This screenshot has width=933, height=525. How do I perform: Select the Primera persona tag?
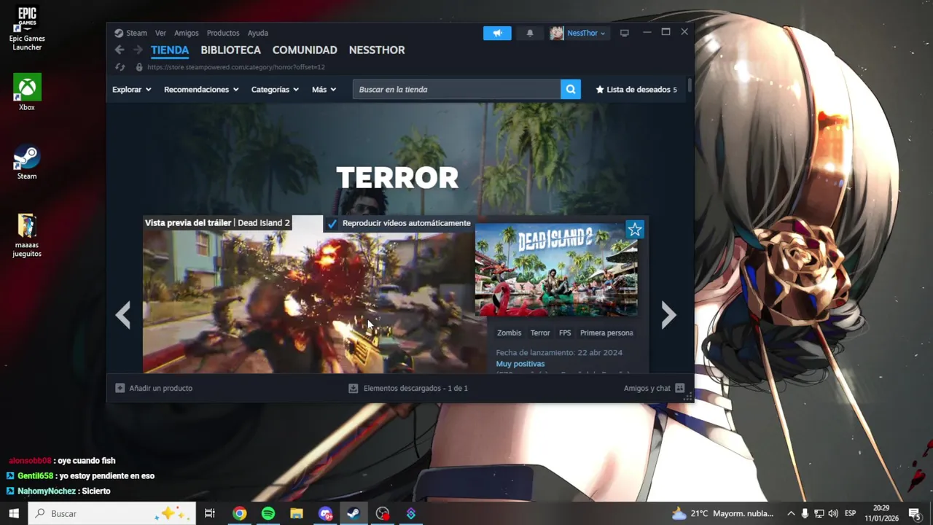pyautogui.click(x=606, y=332)
